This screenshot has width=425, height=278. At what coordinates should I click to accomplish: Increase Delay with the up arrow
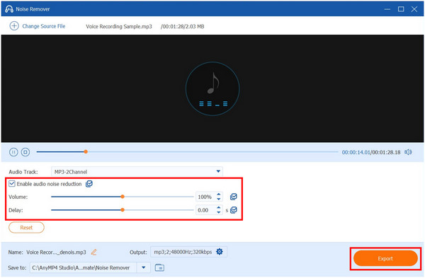coord(219,208)
